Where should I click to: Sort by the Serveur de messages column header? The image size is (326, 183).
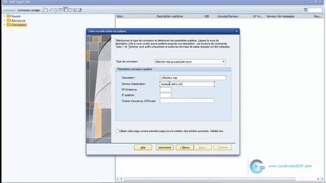click(x=289, y=16)
